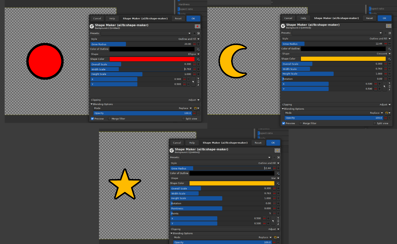Screen dimensions: 397x244
Task: Open Style dropdown in the Star dialog
Action: point(225,163)
